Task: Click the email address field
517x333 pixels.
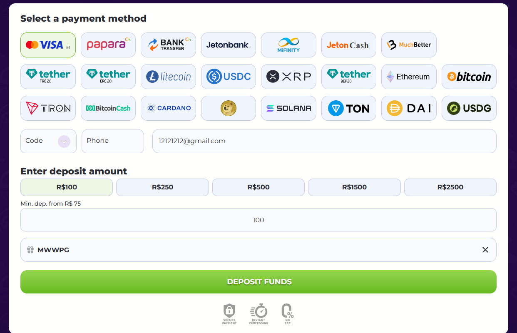Action: coord(324,141)
